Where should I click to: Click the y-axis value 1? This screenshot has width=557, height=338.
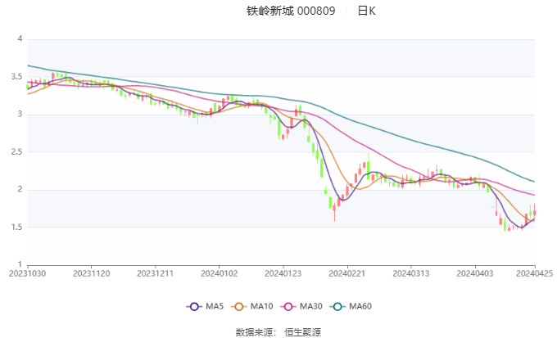click(x=20, y=264)
